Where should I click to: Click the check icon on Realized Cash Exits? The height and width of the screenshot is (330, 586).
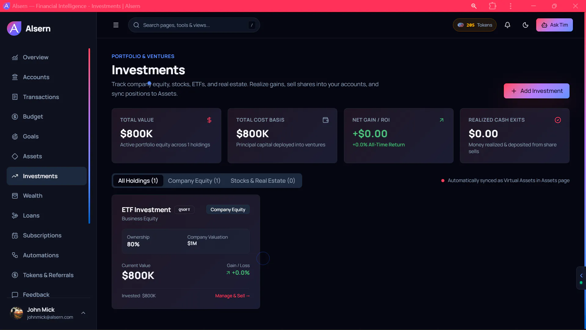coord(558,120)
